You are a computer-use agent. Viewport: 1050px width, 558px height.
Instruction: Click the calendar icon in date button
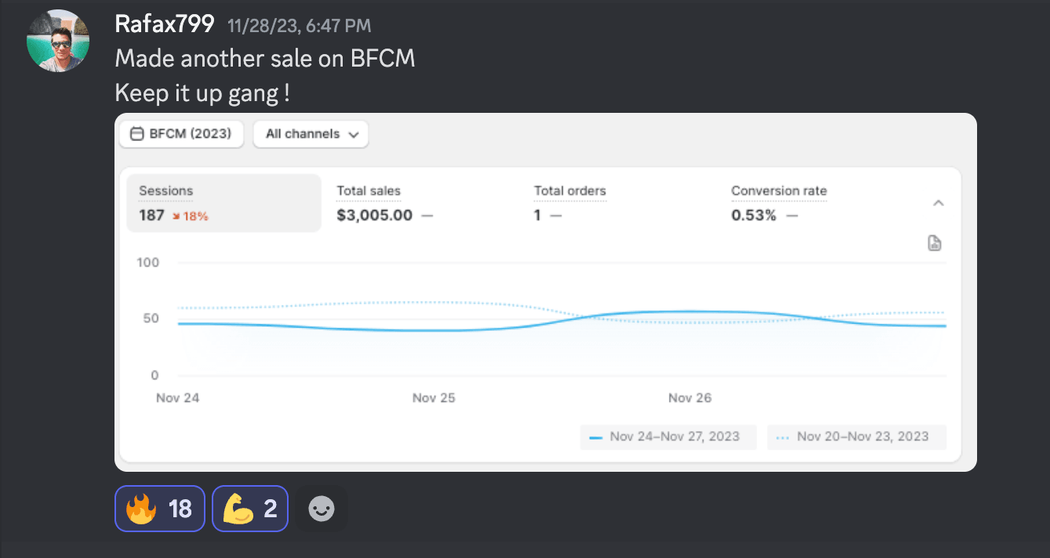[x=136, y=134]
